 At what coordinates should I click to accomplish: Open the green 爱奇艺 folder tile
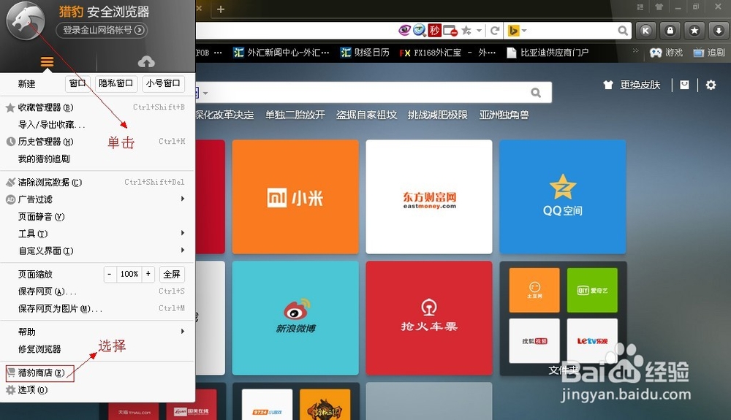click(592, 290)
